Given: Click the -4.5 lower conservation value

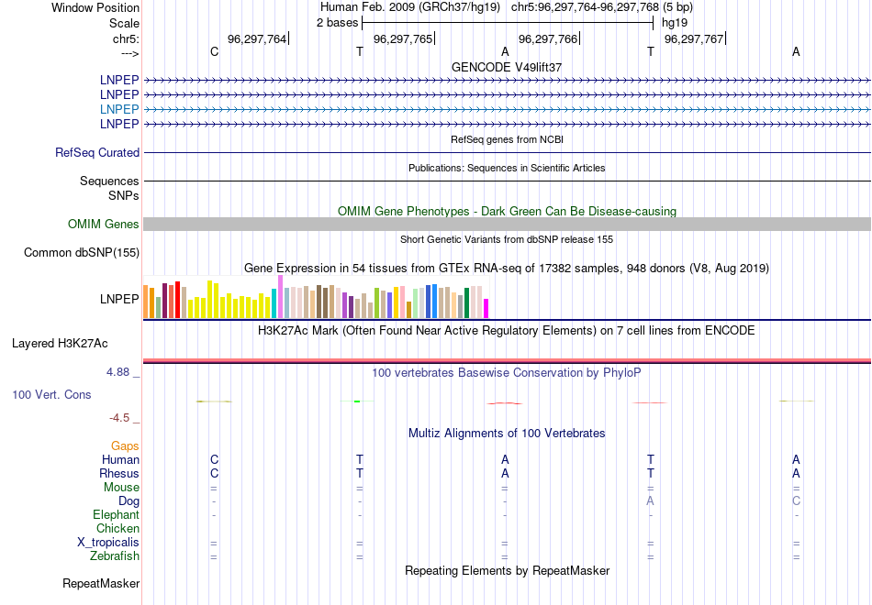Looking at the screenshot, I should (119, 418).
